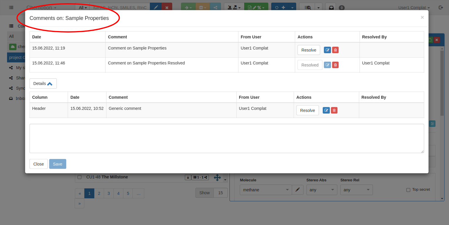Image resolution: width=449 pixels, height=225 pixels.
Task: Open the green report dropdown
Action: tap(256, 8)
